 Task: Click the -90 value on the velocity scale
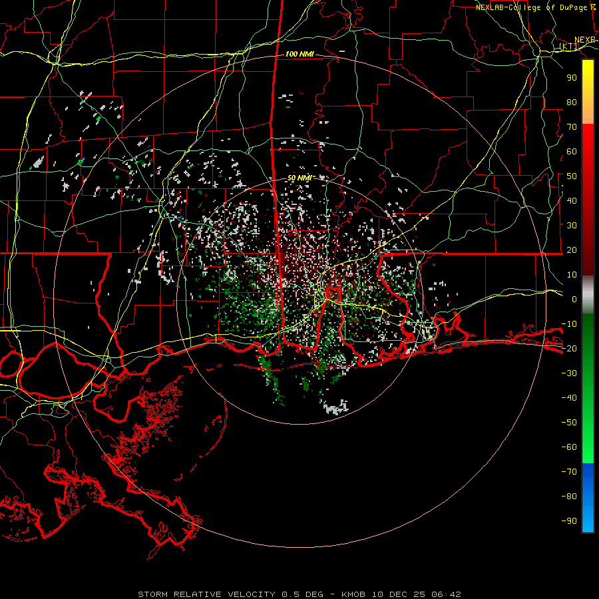[x=569, y=521]
